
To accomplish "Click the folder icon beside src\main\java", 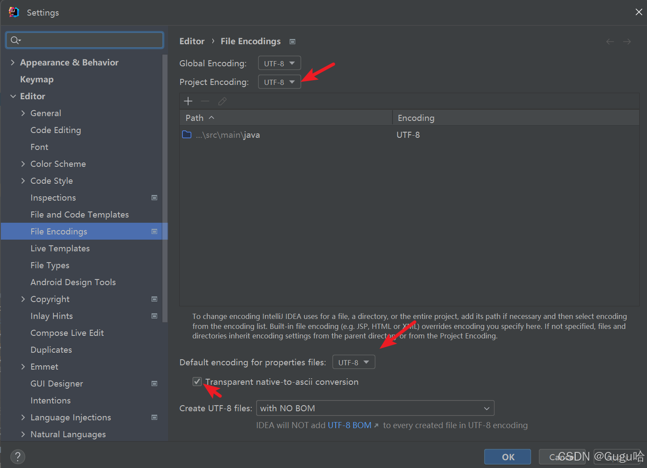I will click(x=187, y=135).
